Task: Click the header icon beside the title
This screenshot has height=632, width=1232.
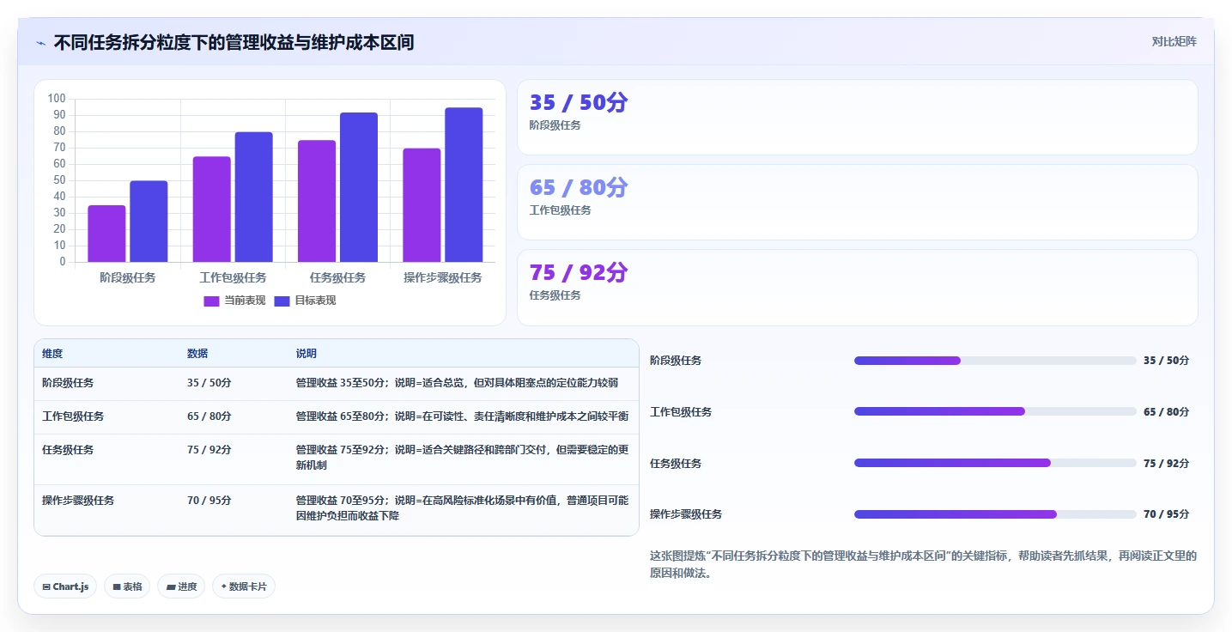Action: 40,43
